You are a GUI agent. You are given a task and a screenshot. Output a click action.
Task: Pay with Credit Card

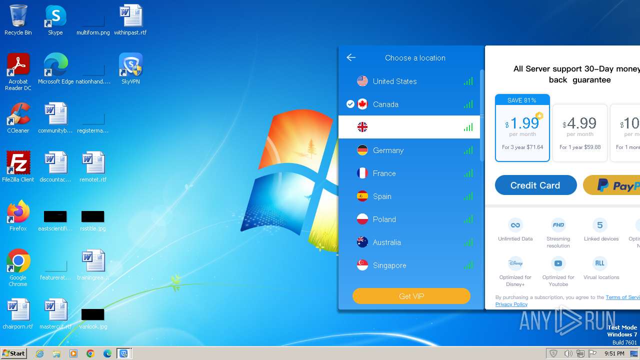[x=535, y=185]
